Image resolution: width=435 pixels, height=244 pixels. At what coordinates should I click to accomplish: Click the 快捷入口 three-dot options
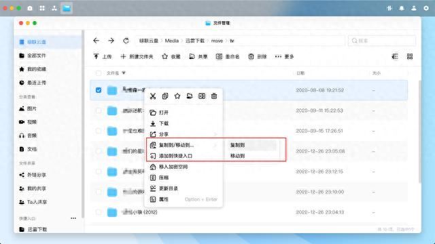pyautogui.click(x=73, y=218)
